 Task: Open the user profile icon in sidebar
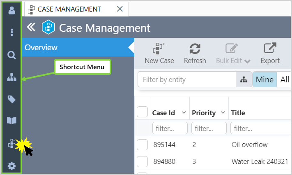[11, 10]
